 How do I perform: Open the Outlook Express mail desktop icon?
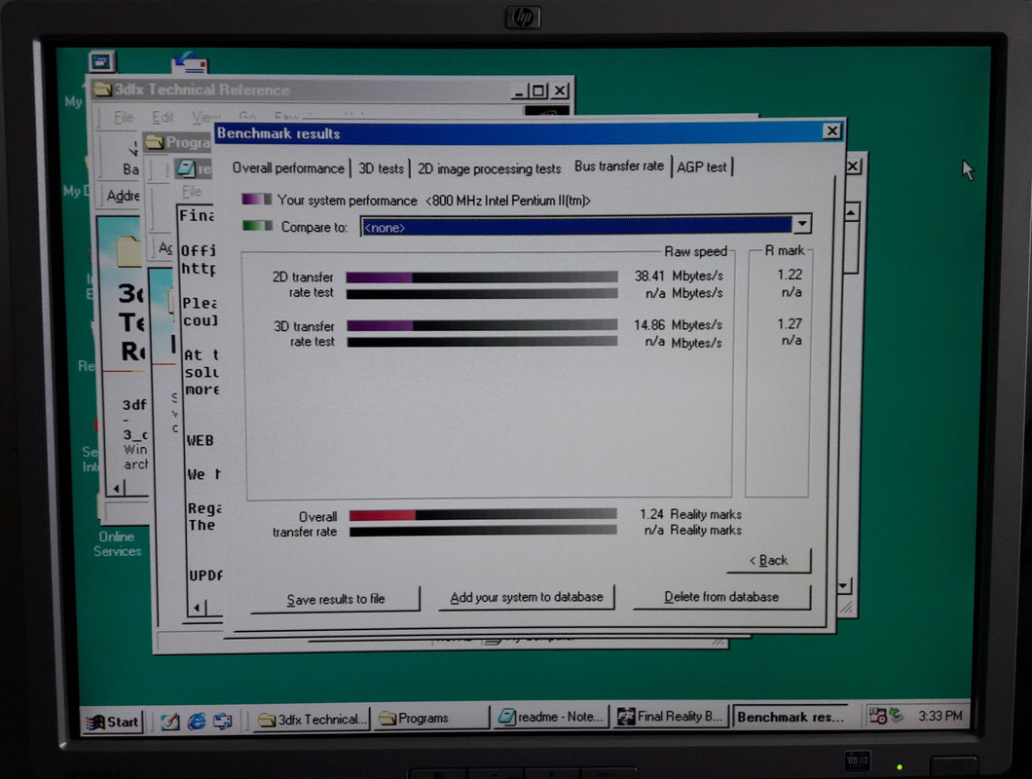point(190,62)
